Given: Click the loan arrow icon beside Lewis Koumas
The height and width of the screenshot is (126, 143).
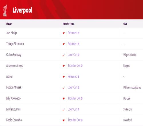Looking at the screenshot, I should tap(64, 110).
